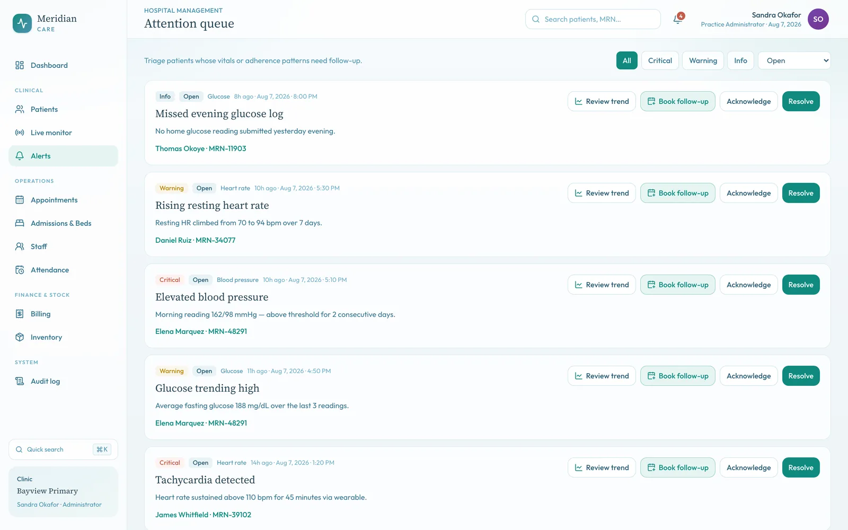This screenshot has width=848, height=530.
Task: View the Audit log
Action: (x=63, y=381)
